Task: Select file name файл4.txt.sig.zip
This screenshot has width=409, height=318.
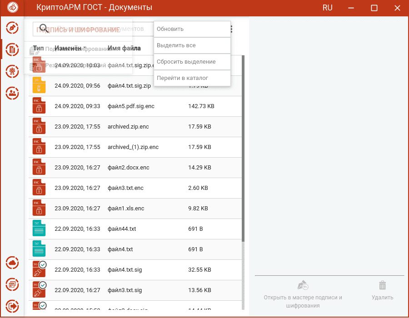Action: [130, 86]
